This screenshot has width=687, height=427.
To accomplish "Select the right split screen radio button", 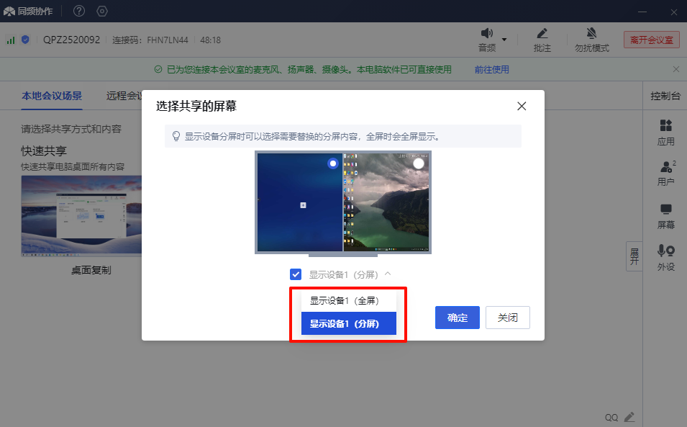I will point(419,163).
